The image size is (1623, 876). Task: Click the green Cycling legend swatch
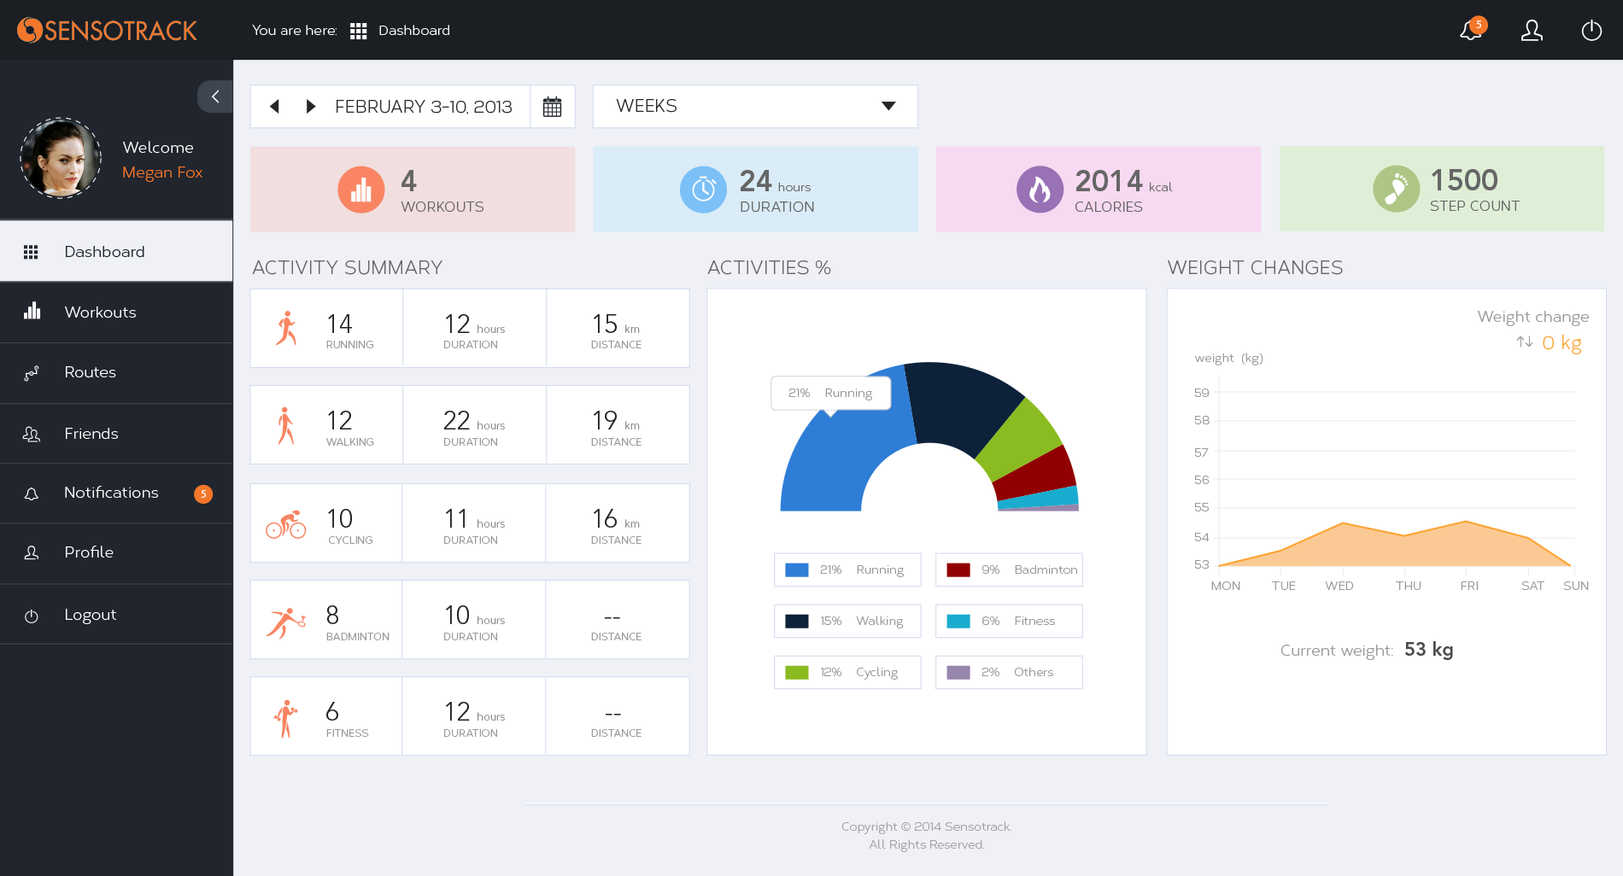[x=797, y=673]
